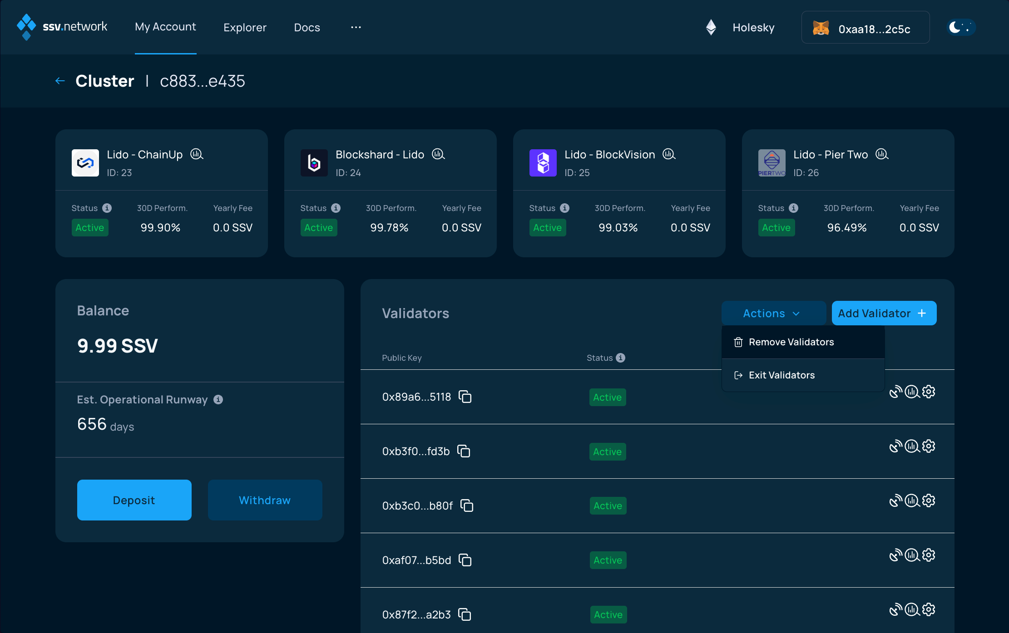The image size is (1009, 633).
Task: Click Blockshard - Lido operator name
Action: click(380, 154)
